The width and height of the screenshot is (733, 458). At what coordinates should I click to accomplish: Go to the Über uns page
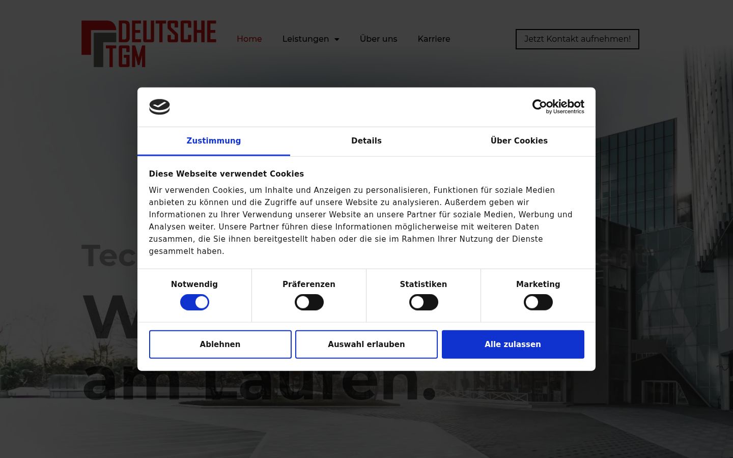[379, 39]
